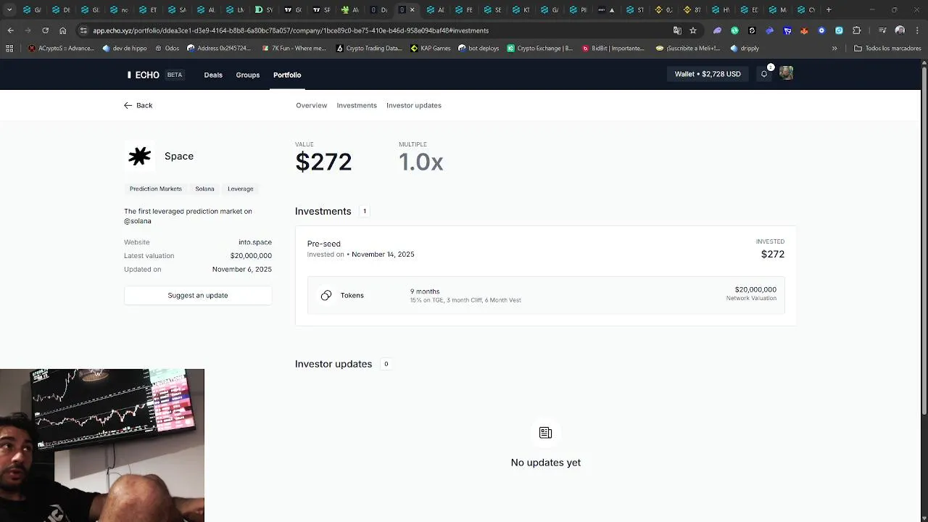Click the Space company asterisk logo
The image size is (928, 522).
139,156
